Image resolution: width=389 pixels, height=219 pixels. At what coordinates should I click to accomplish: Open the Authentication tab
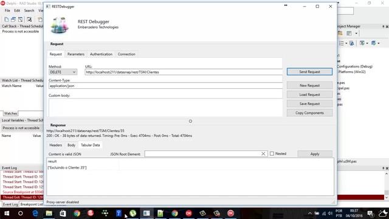[x=101, y=54]
